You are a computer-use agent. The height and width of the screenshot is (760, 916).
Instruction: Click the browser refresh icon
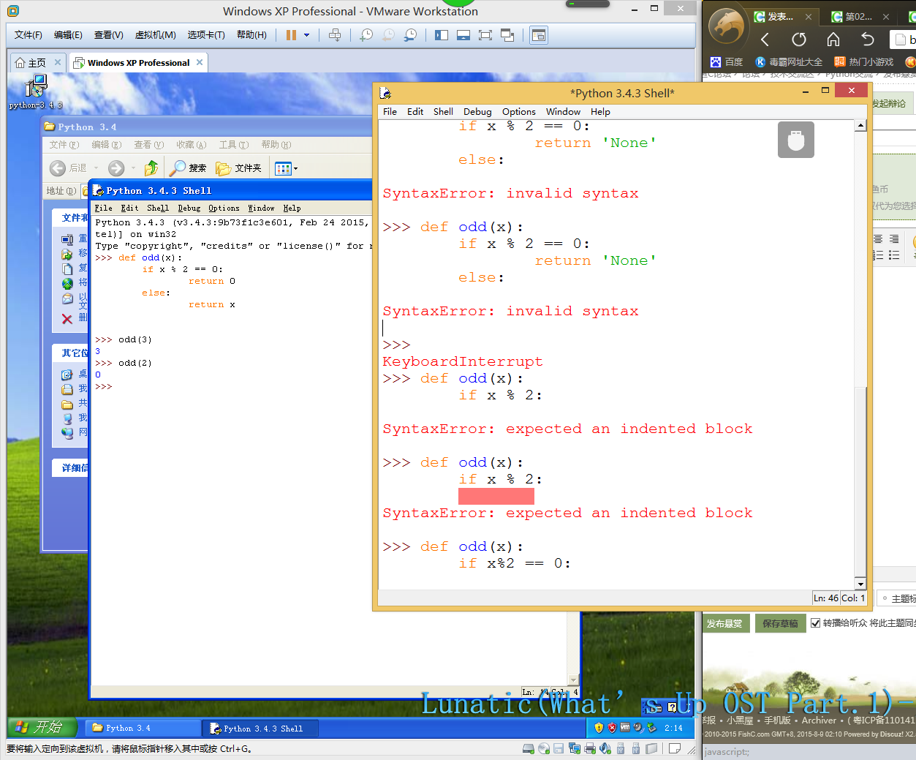798,39
